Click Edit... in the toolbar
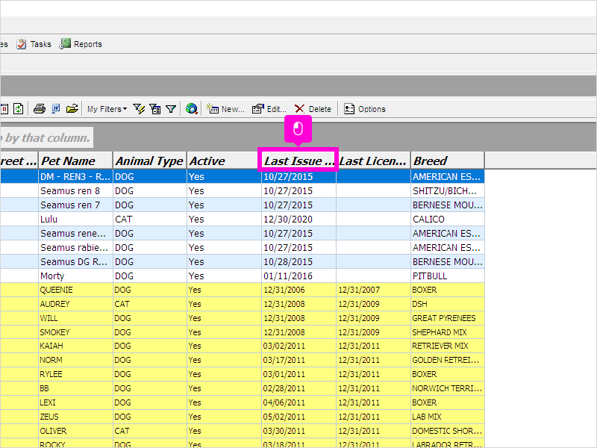 coord(269,109)
